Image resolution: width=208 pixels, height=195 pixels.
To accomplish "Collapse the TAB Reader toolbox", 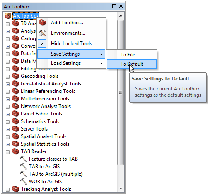I will 8,152.
